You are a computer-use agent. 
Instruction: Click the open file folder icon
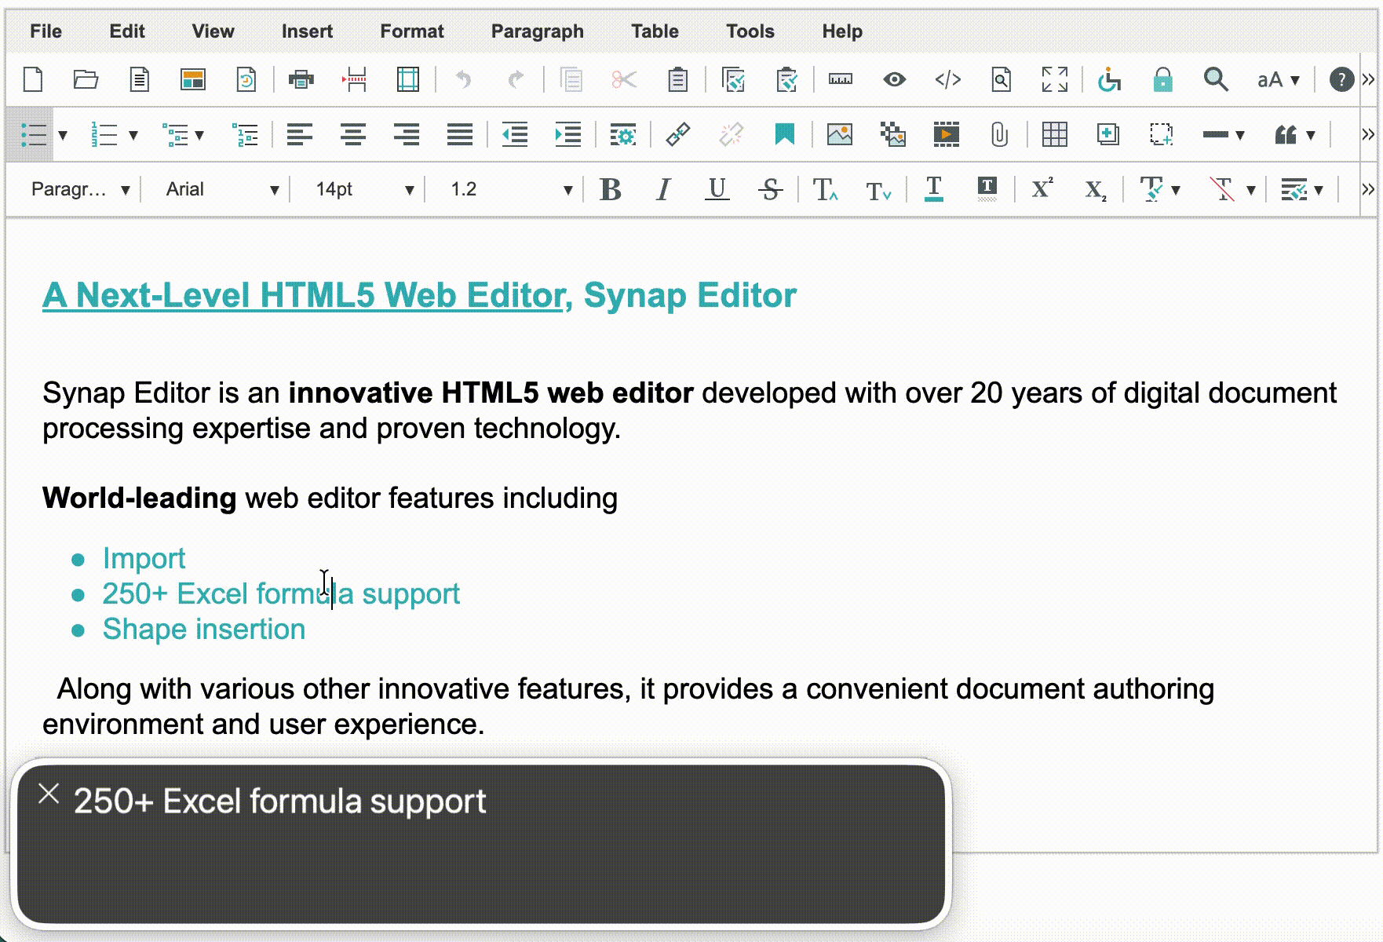[x=86, y=79]
